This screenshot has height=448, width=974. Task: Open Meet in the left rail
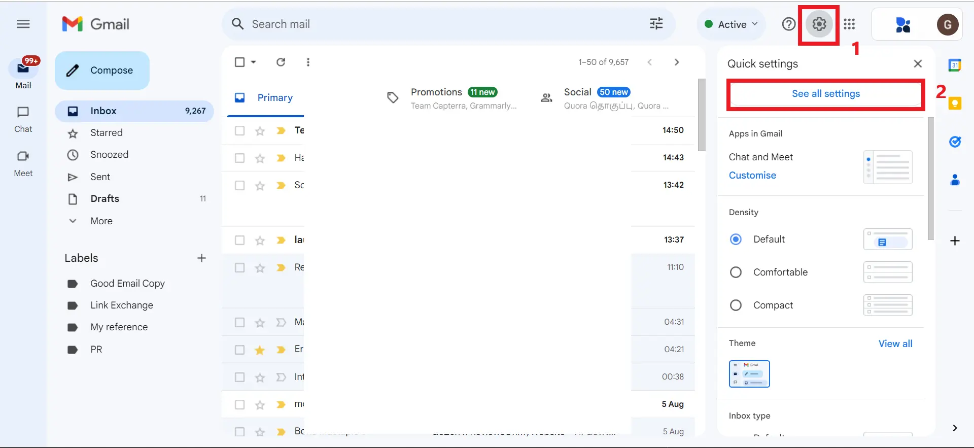coord(23,163)
